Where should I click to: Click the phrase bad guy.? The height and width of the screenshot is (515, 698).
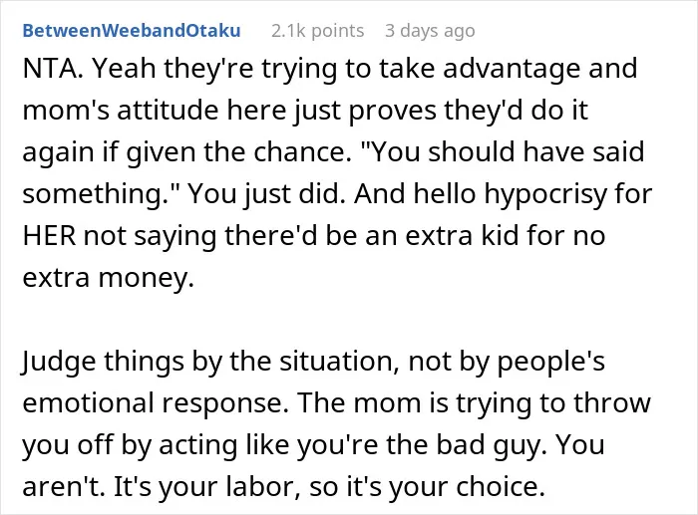(x=491, y=445)
